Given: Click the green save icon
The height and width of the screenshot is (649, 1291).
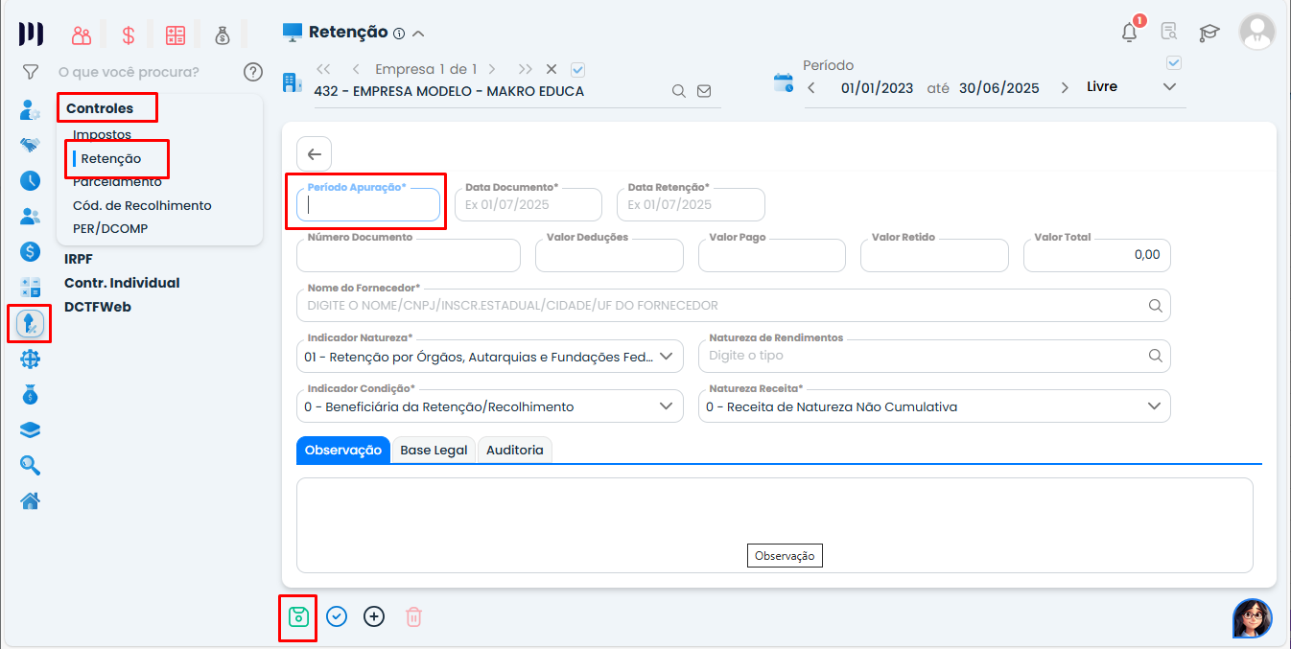Looking at the screenshot, I should tap(298, 616).
